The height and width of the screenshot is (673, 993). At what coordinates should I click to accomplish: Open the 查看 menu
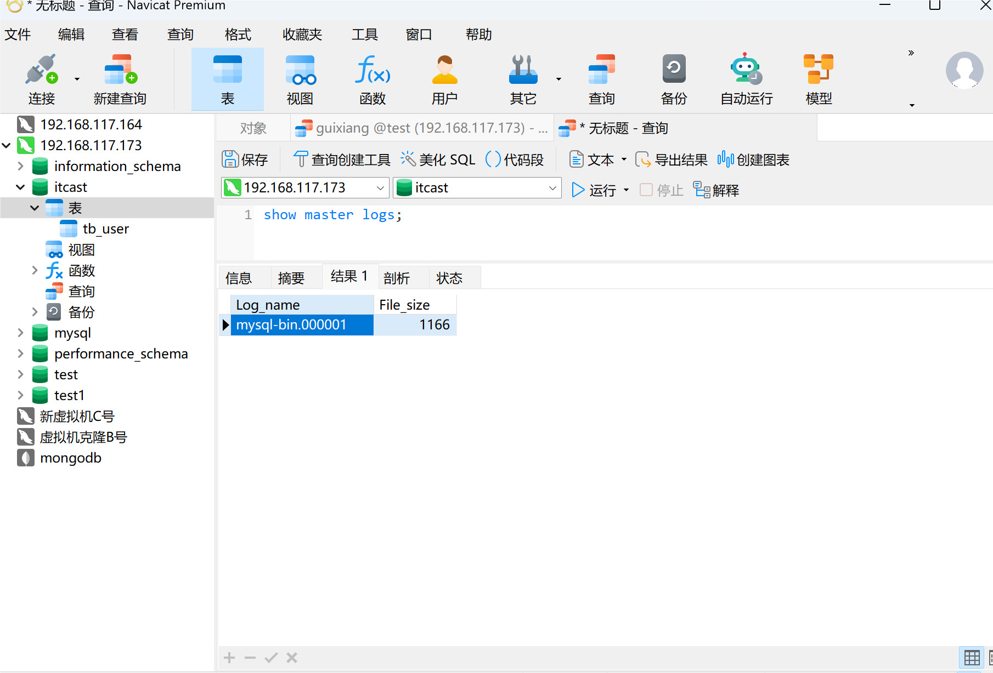point(125,35)
